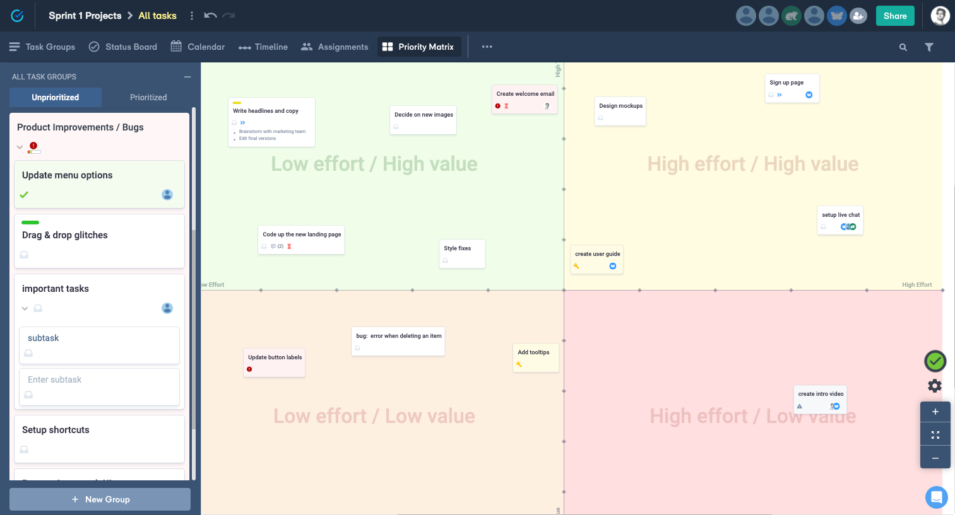Click the zoom in plus button
This screenshot has width=955, height=515.
935,412
